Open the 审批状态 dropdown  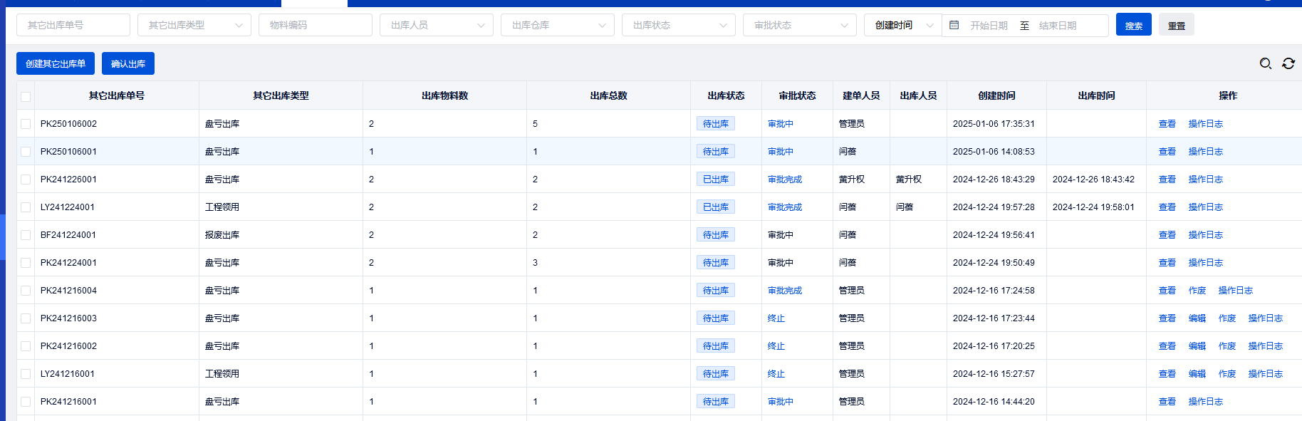click(799, 25)
